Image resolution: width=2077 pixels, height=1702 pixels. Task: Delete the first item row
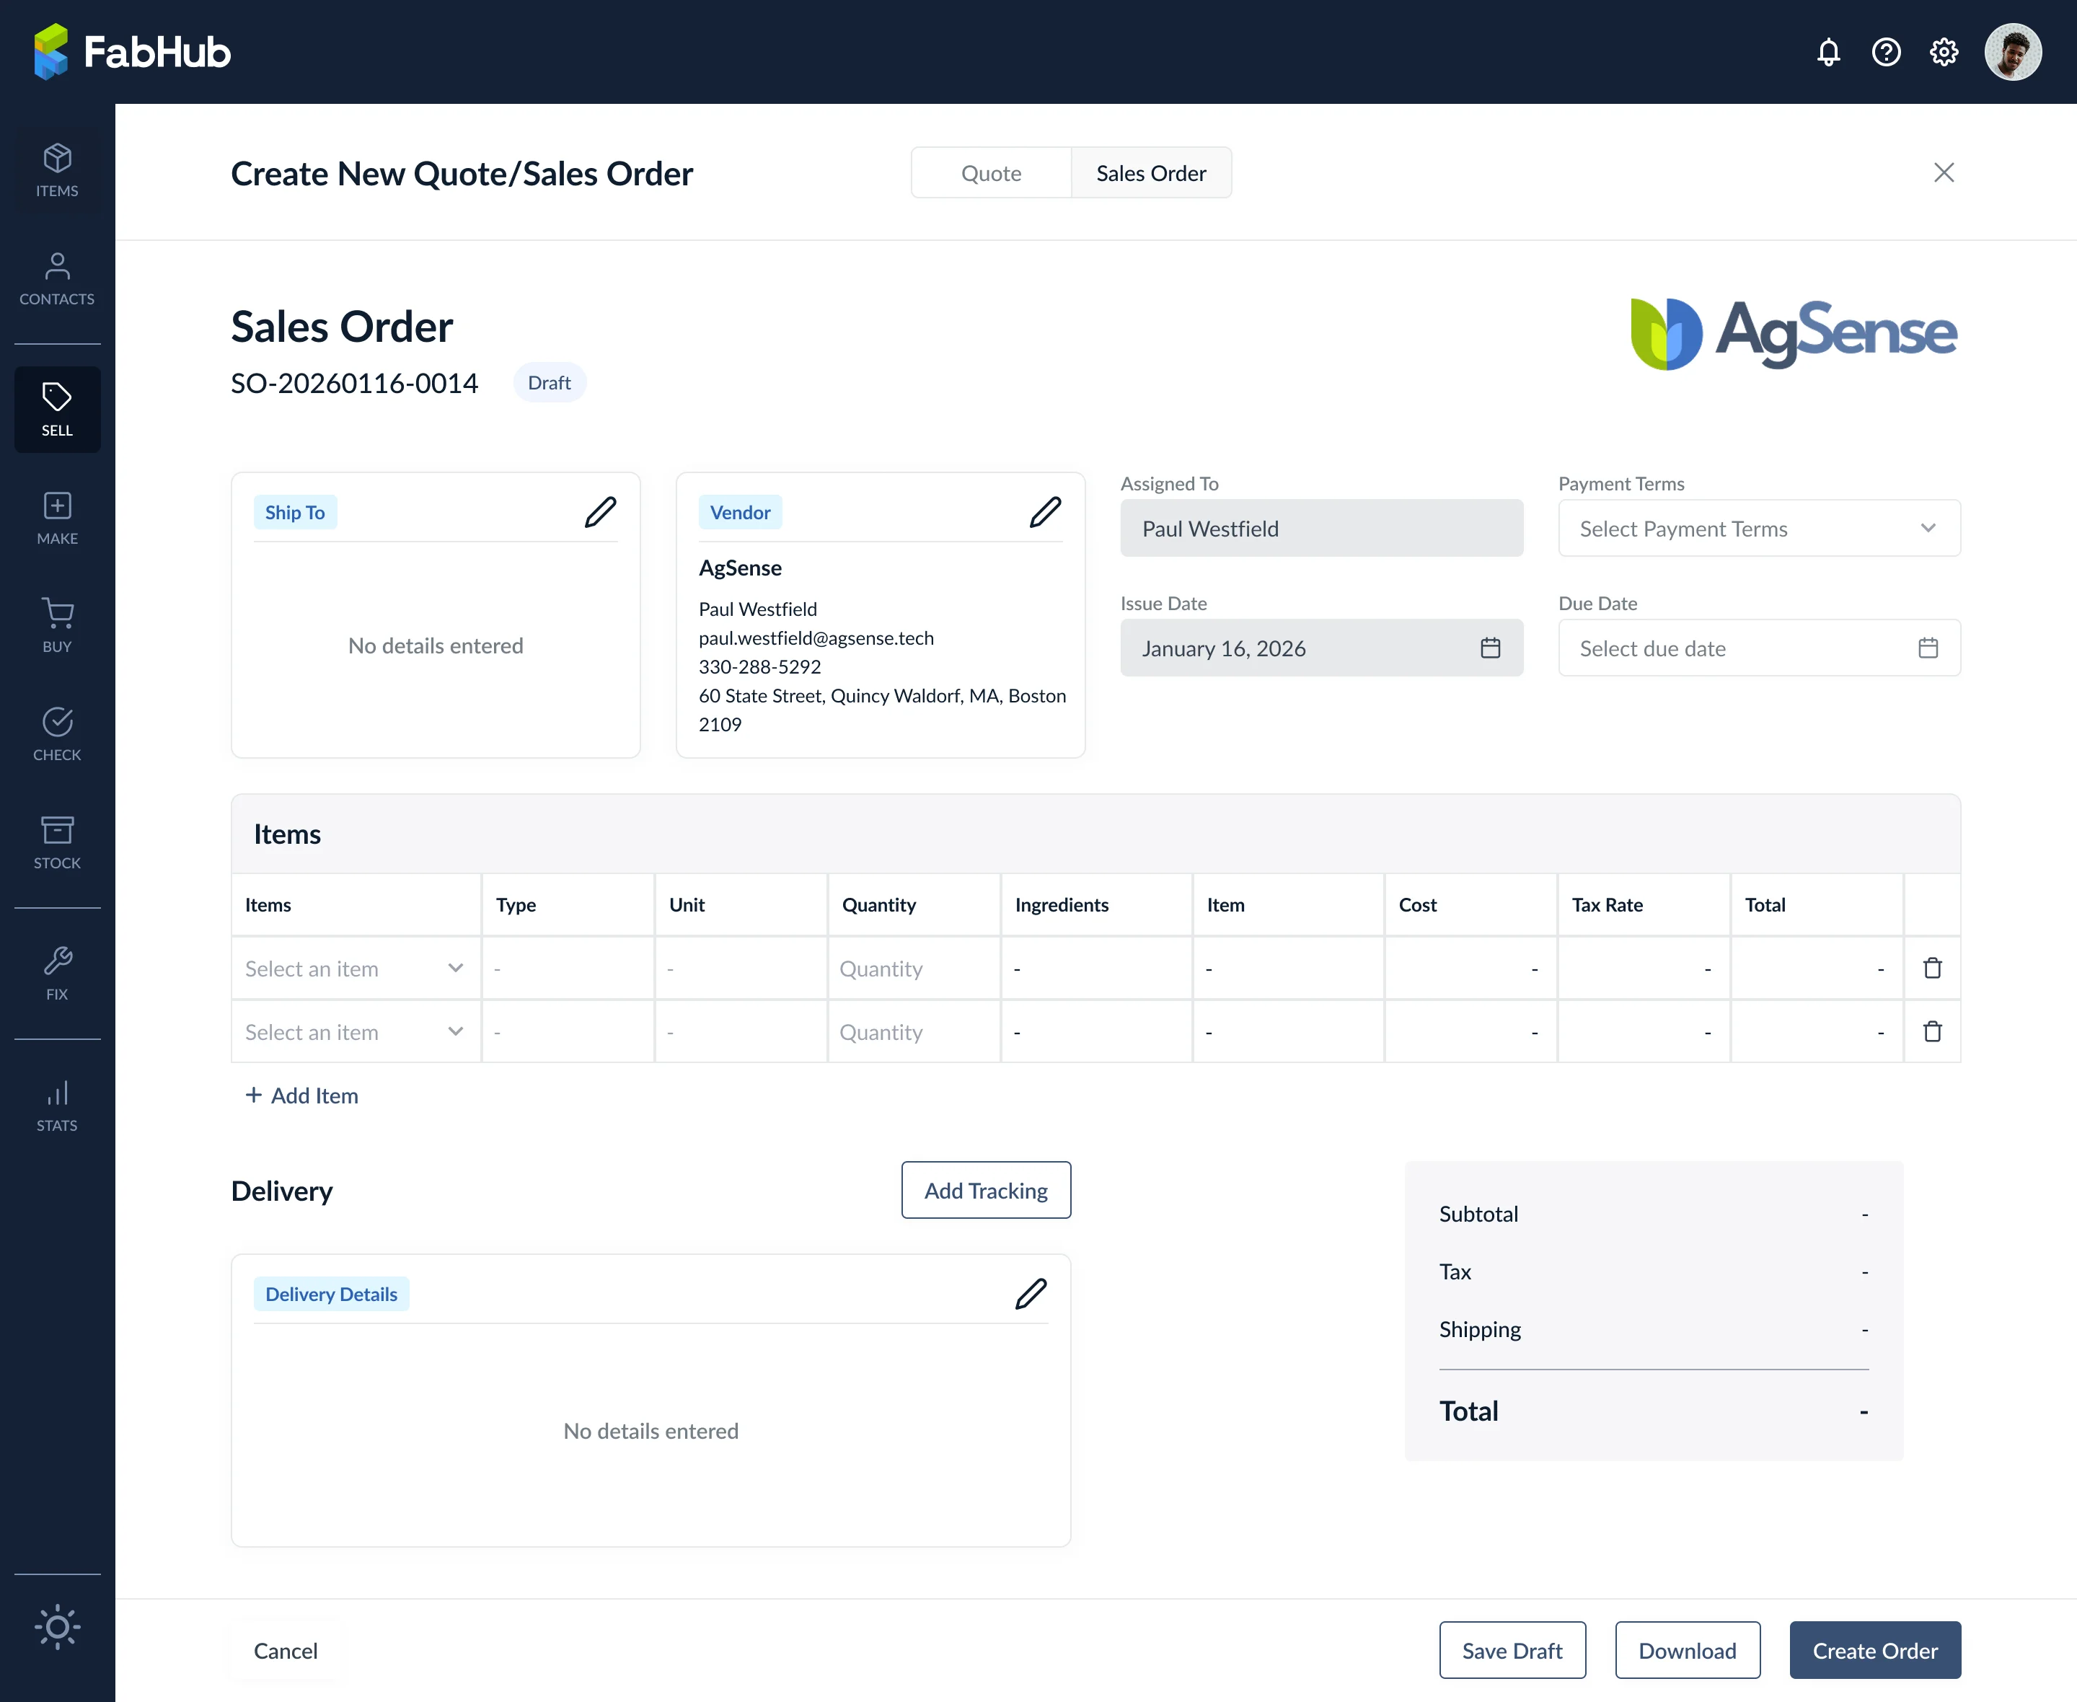pos(1932,969)
